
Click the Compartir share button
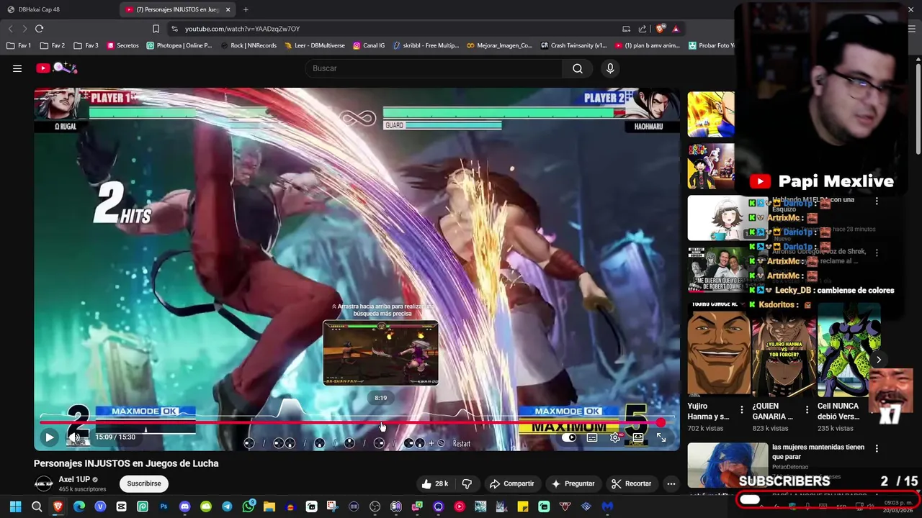click(512, 483)
